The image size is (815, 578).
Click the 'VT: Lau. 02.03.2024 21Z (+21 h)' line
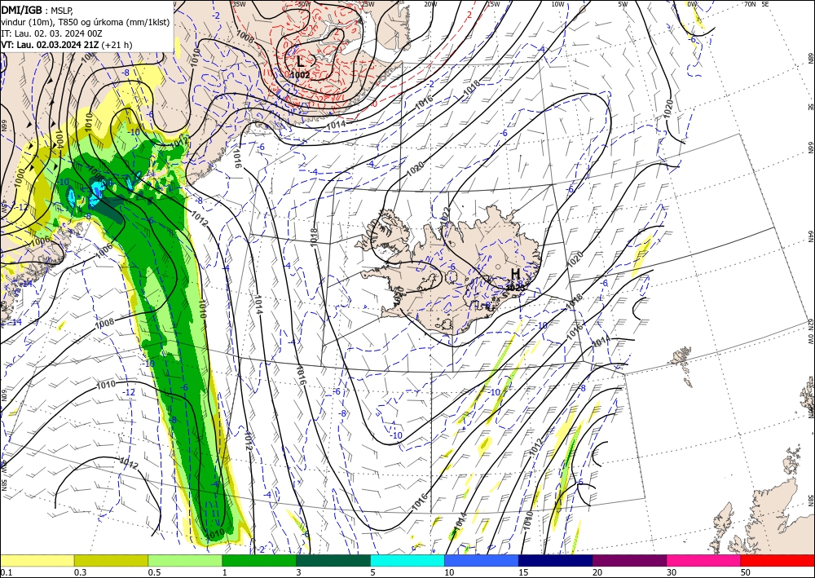tap(67, 45)
